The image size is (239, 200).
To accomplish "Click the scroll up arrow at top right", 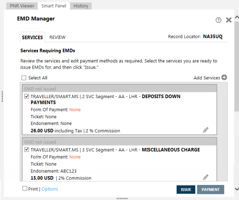I will point(237,17).
